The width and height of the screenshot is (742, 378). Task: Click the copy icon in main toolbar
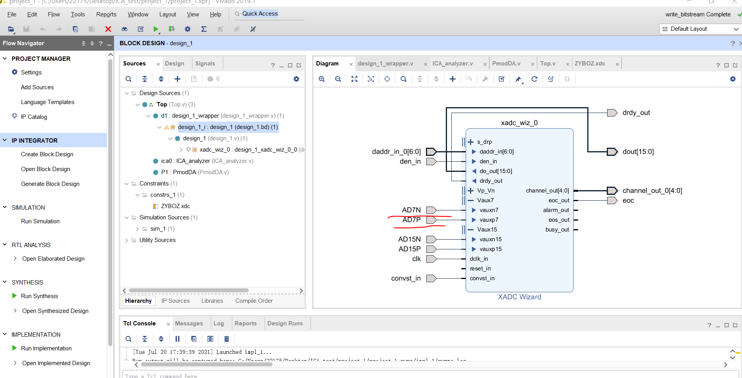coord(75,29)
